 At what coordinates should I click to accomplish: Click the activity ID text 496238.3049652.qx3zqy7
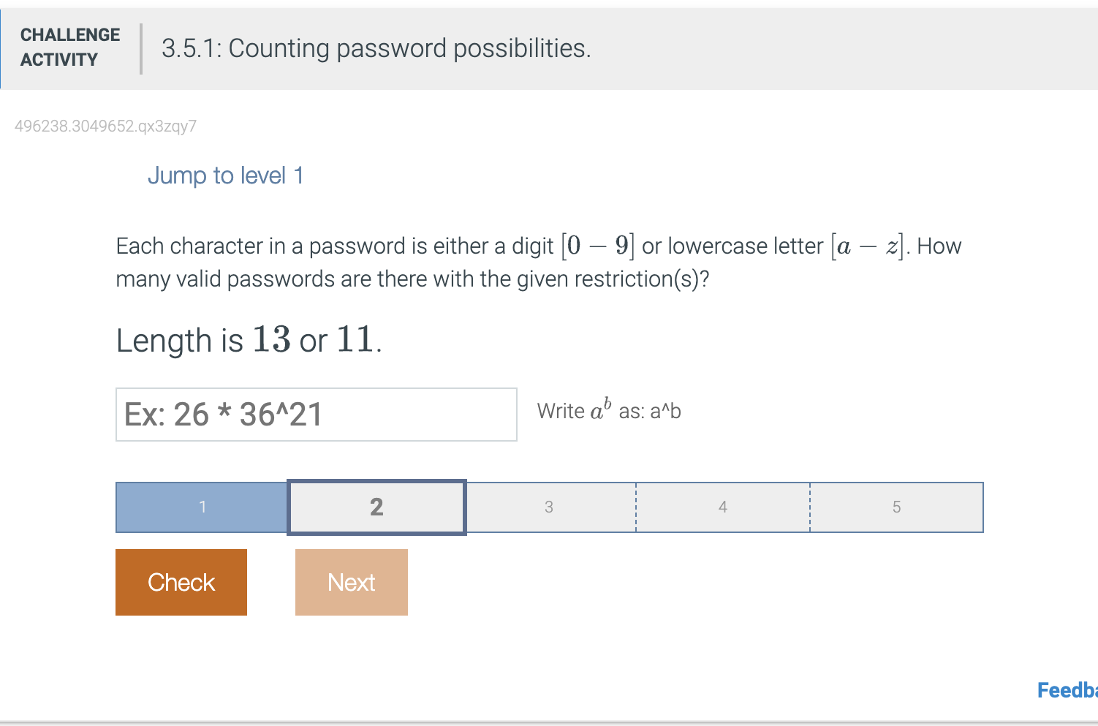(105, 126)
